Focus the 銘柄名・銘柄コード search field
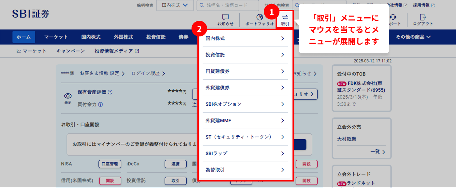The width and height of the screenshot is (456, 188). (x=228, y=5)
